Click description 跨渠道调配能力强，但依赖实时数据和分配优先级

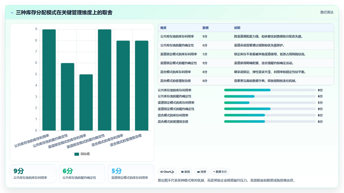[x=268, y=37]
